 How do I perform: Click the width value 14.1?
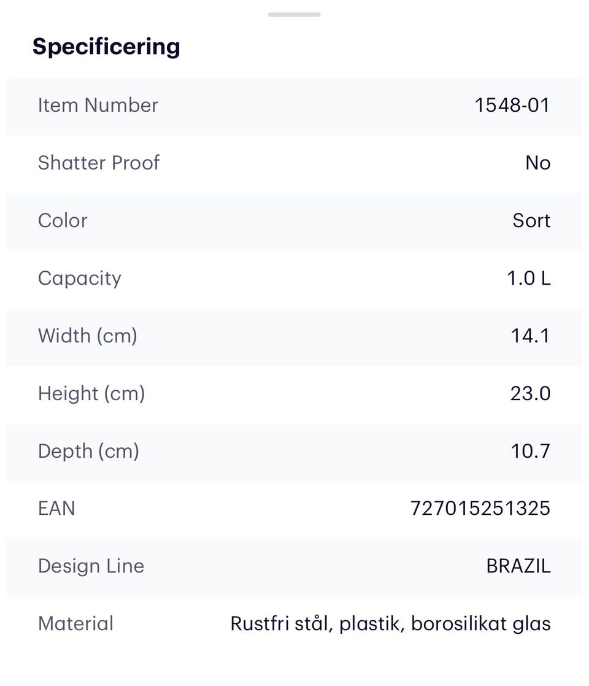530,336
